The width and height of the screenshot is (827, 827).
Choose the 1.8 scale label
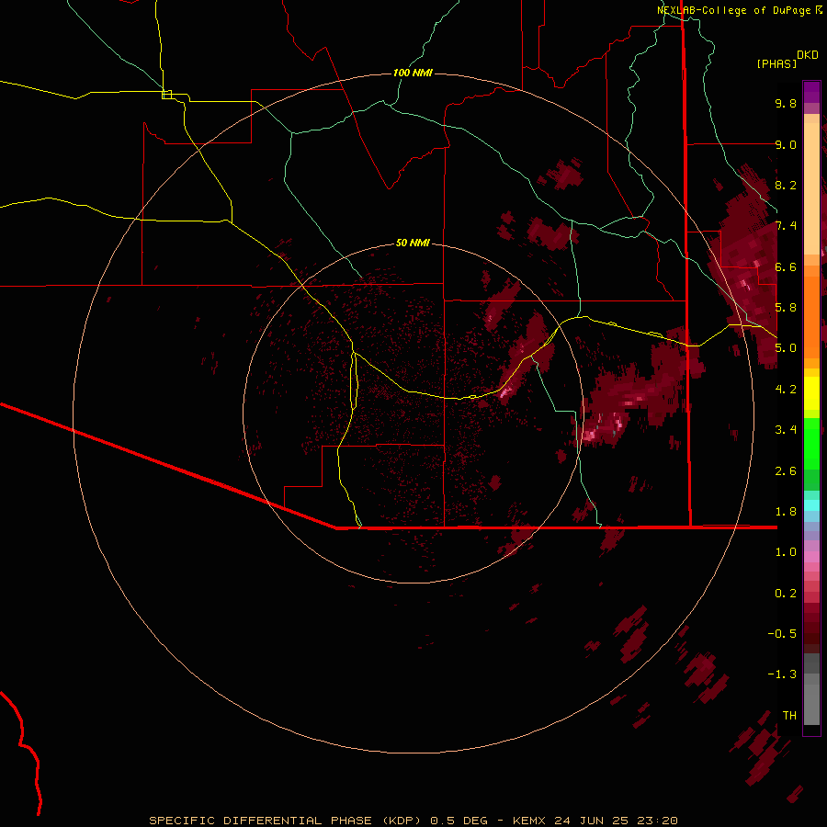(786, 512)
